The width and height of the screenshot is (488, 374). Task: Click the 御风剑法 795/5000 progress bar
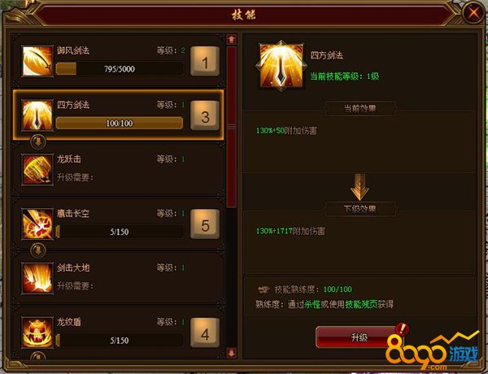(120, 69)
